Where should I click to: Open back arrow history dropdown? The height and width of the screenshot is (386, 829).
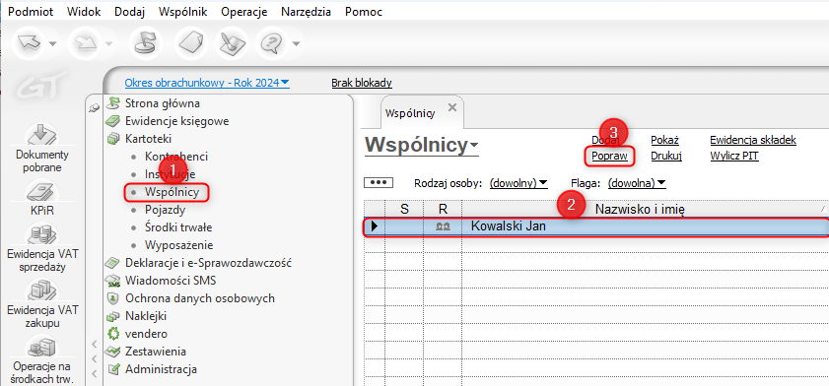click(52, 44)
